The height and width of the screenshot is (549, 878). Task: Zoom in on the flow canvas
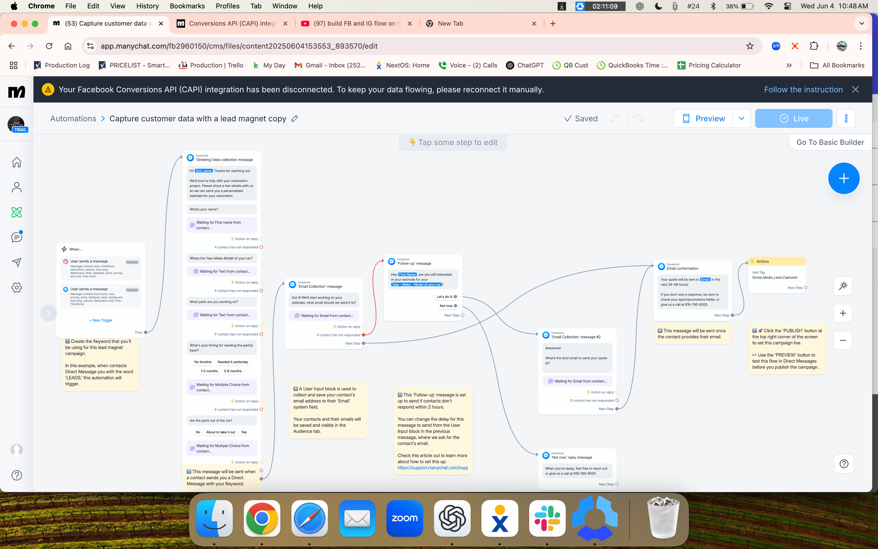[843, 313]
